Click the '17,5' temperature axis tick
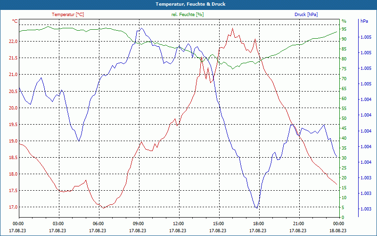 coord(13,191)
